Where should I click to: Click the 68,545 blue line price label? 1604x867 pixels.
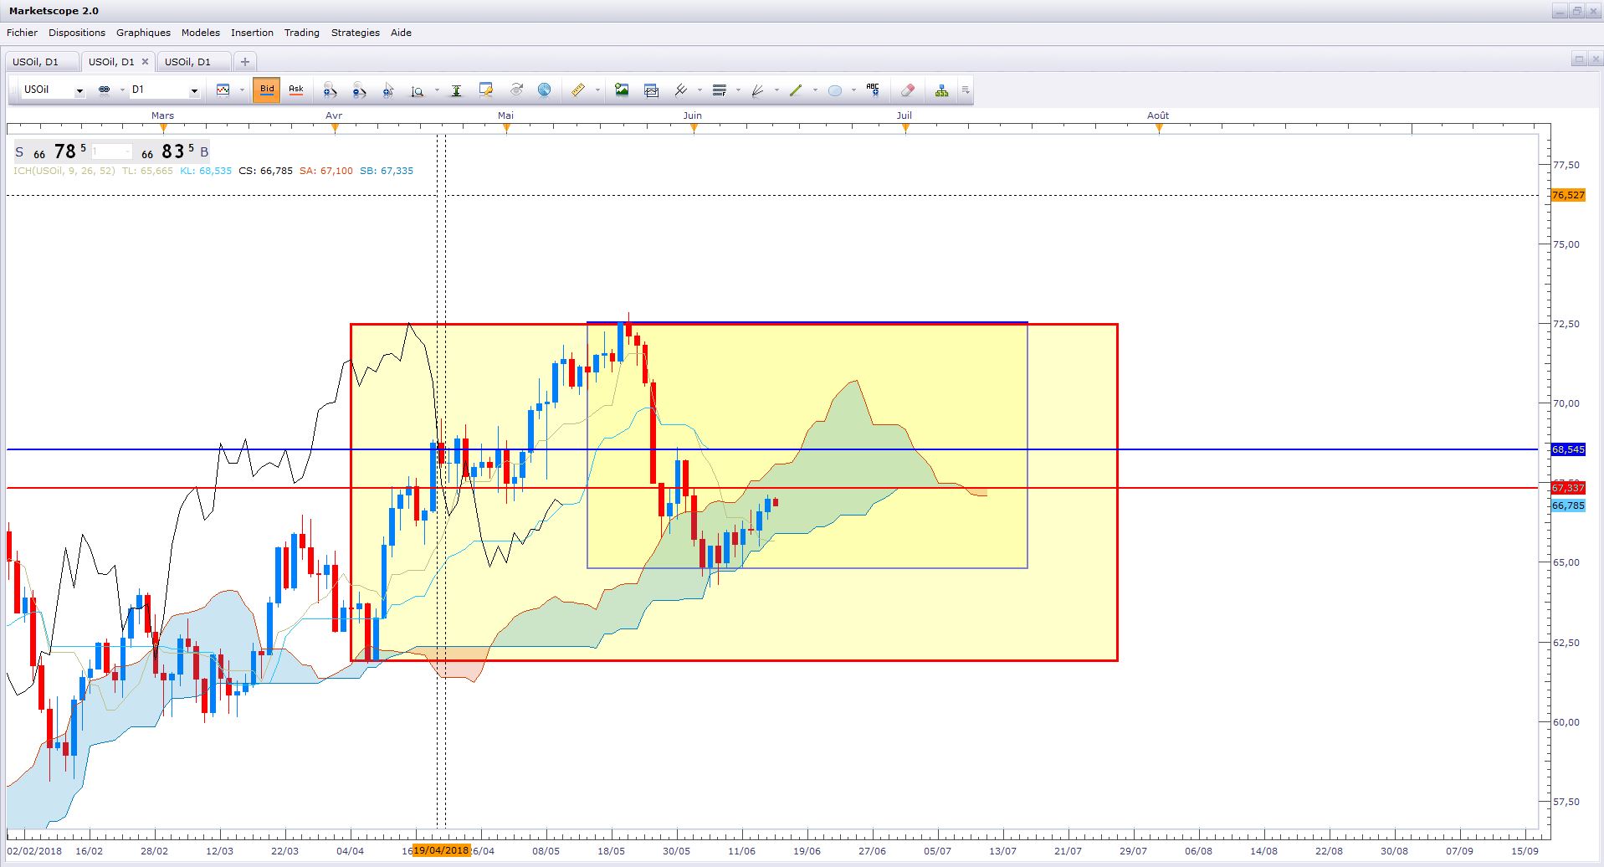tap(1568, 449)
